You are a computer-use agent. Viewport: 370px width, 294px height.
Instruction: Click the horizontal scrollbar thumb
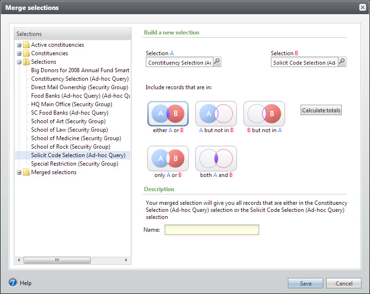(x=57, y=260)
